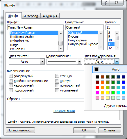Pick the dark green swatch in second row
127x139 pixels.
113,82
